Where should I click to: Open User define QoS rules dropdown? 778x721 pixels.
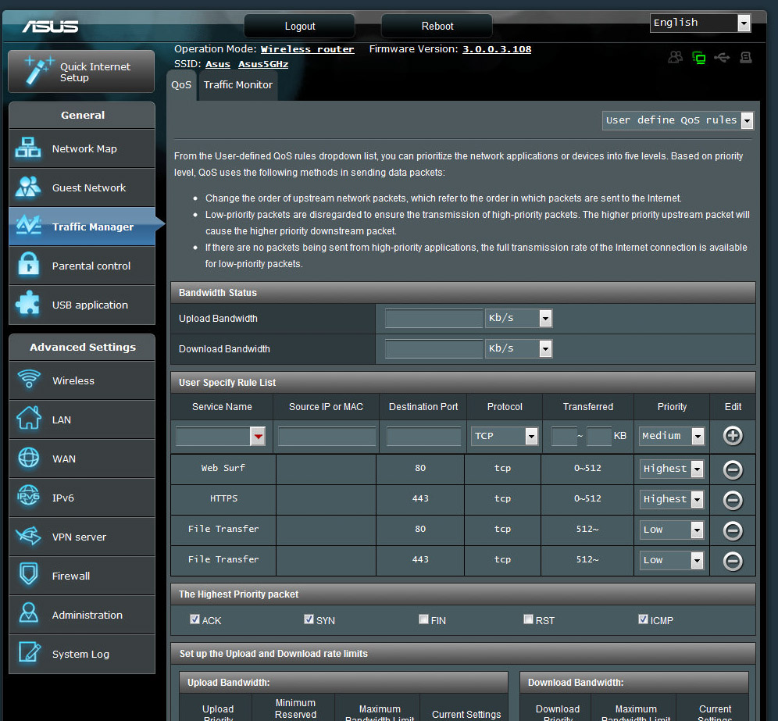click(x=678, y=120)
